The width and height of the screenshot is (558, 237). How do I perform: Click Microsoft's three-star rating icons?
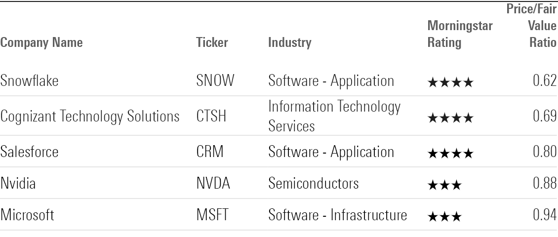(444, 216)
